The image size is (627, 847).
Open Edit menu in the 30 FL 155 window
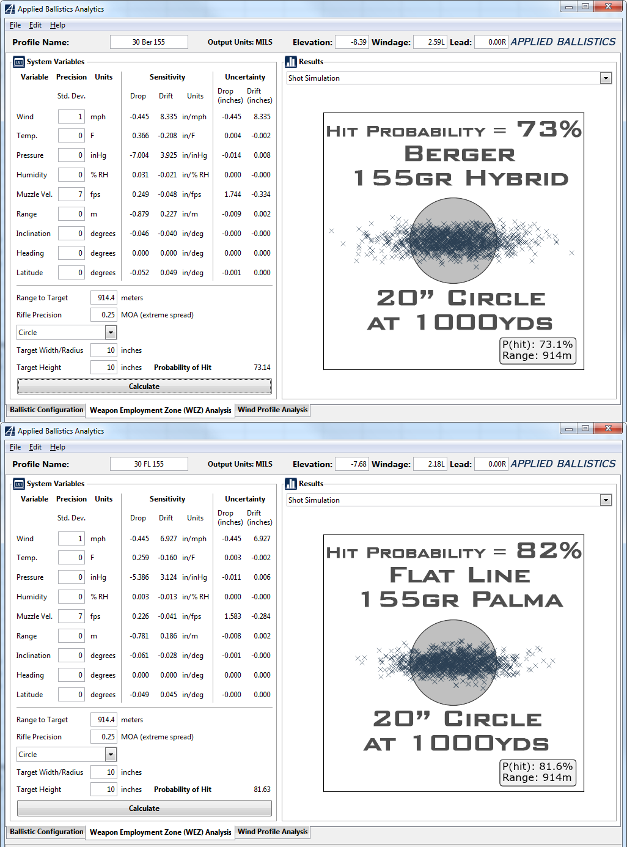pos(35,447)
